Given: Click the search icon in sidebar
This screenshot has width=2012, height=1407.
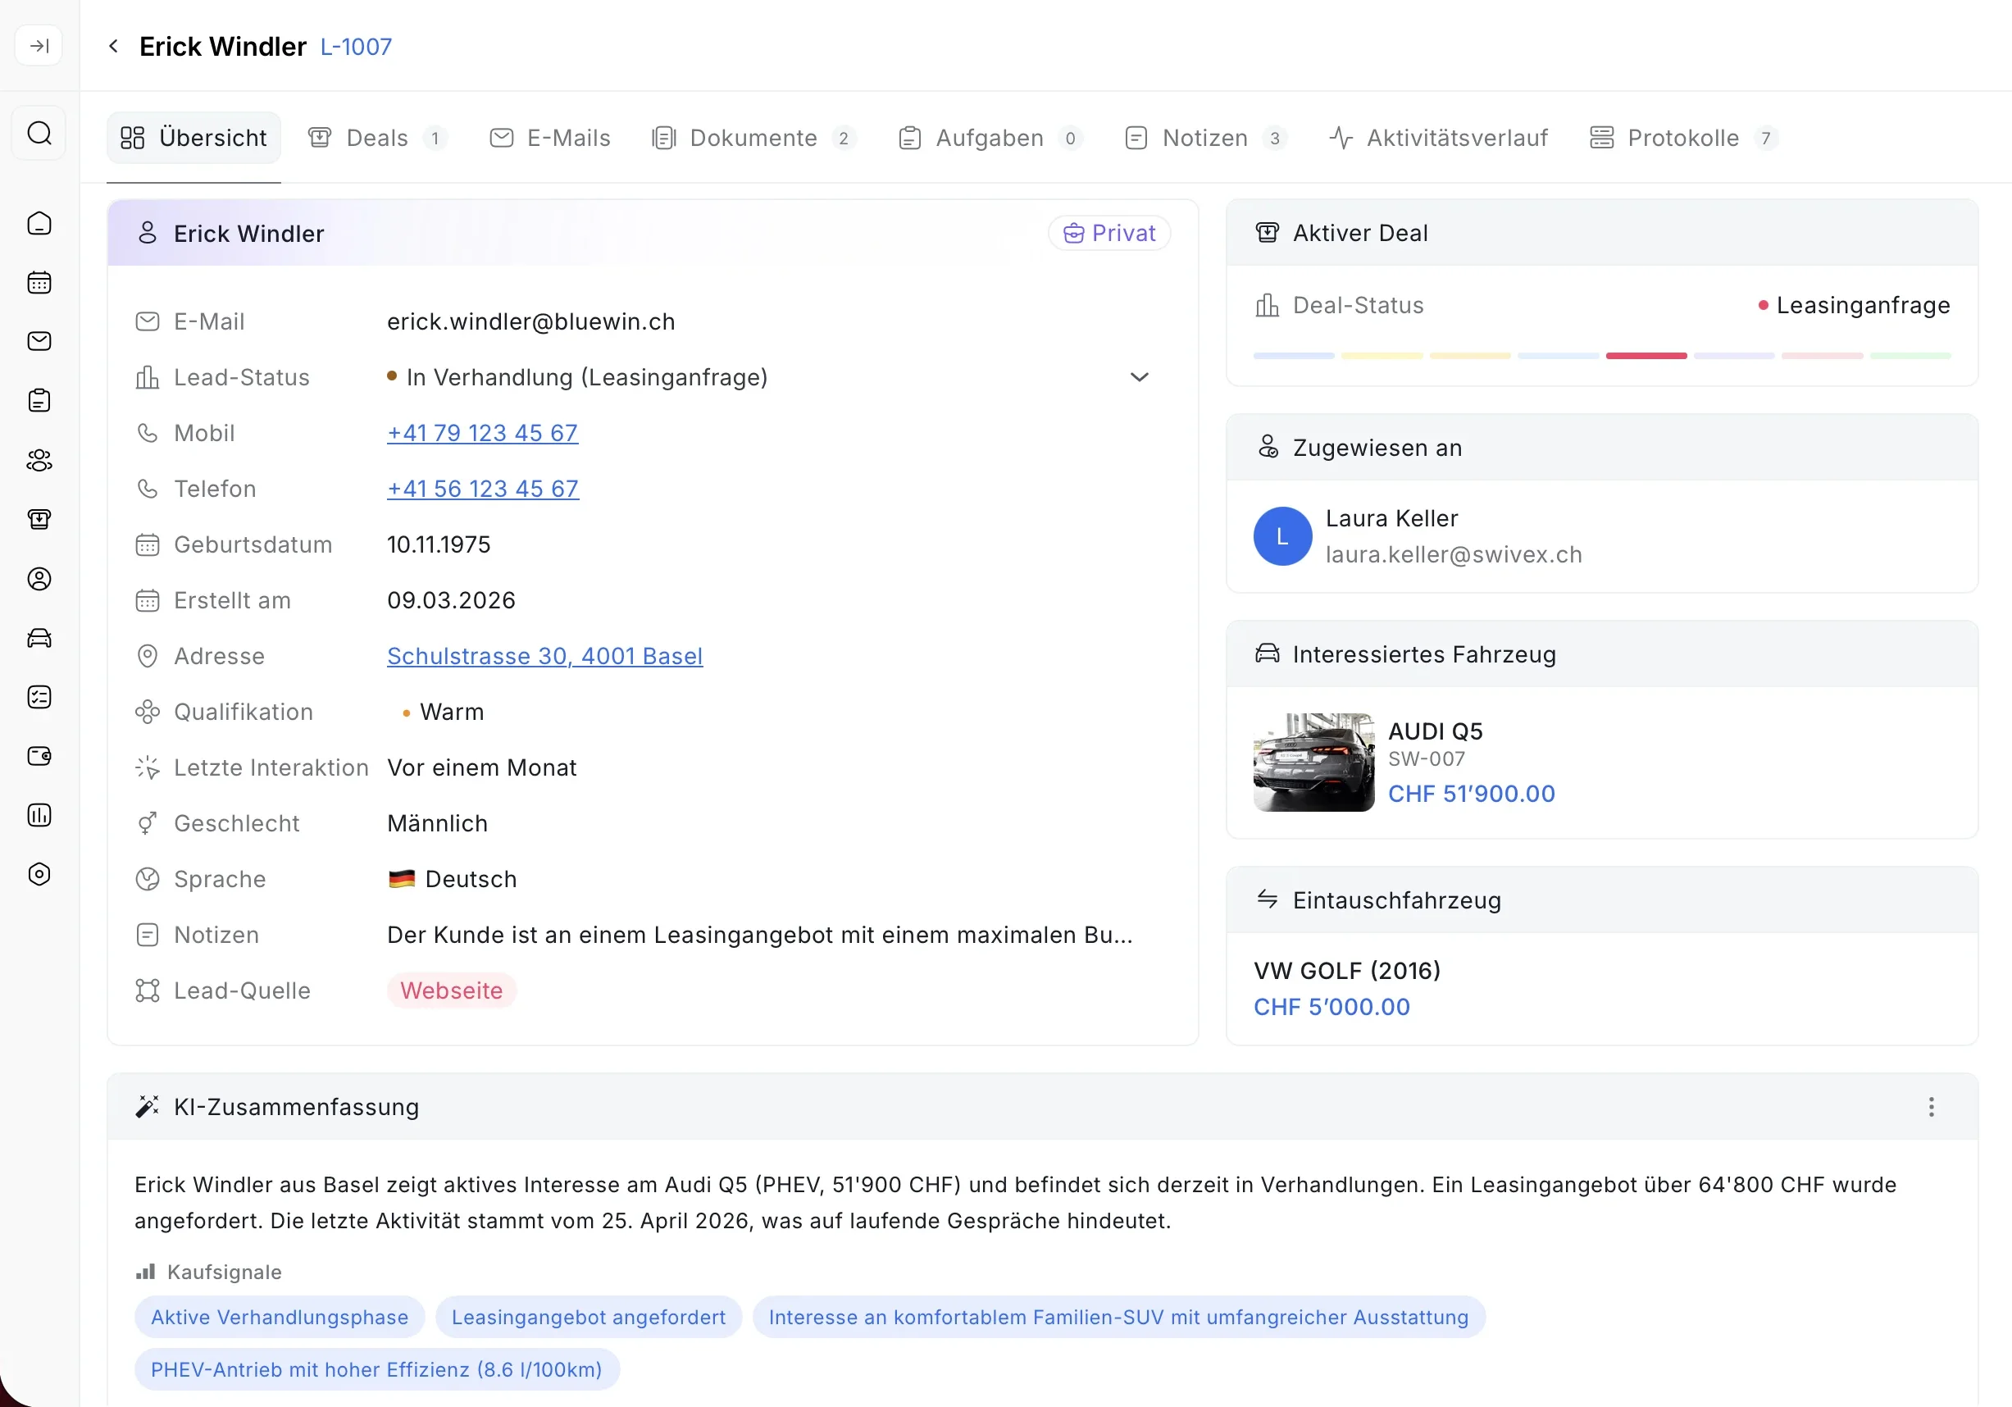Looking at the screenshot, I should pos(39,133).
